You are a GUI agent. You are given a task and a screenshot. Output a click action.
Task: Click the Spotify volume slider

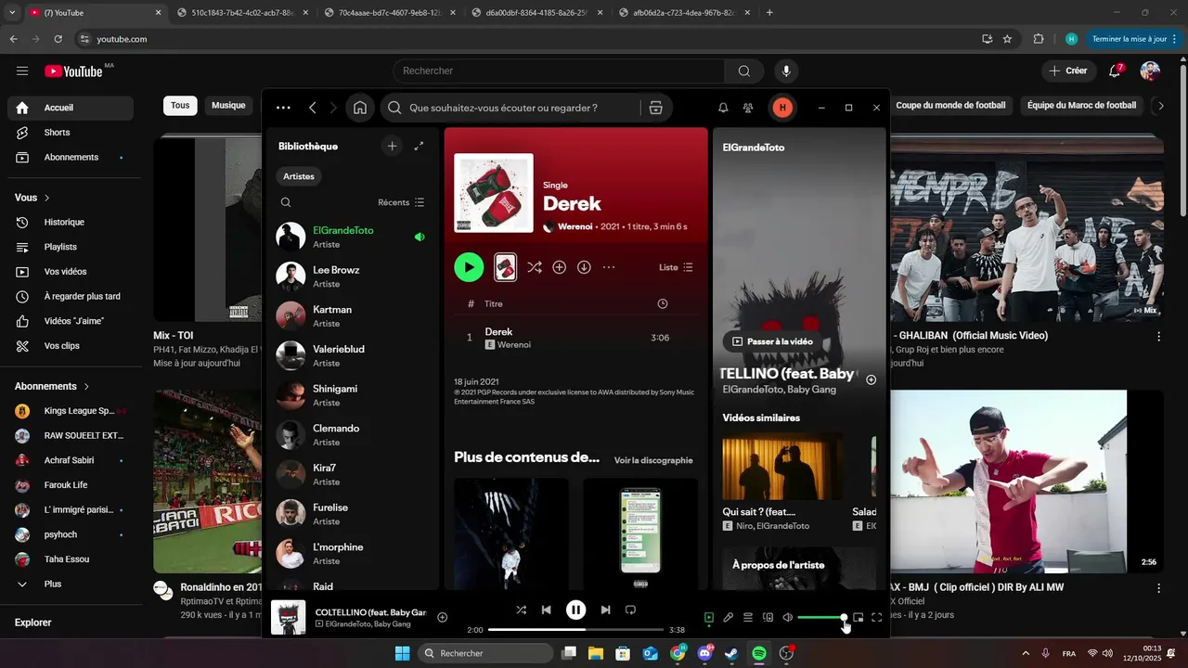click(x=821, y=618)
